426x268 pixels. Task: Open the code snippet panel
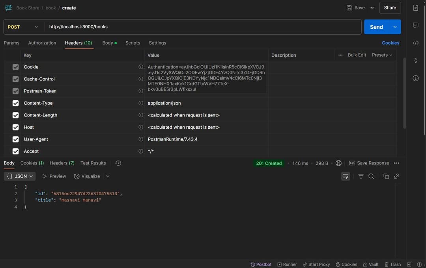(415, 43)
